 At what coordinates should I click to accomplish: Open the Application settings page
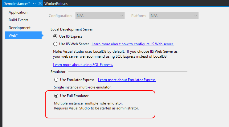point(18,12)
